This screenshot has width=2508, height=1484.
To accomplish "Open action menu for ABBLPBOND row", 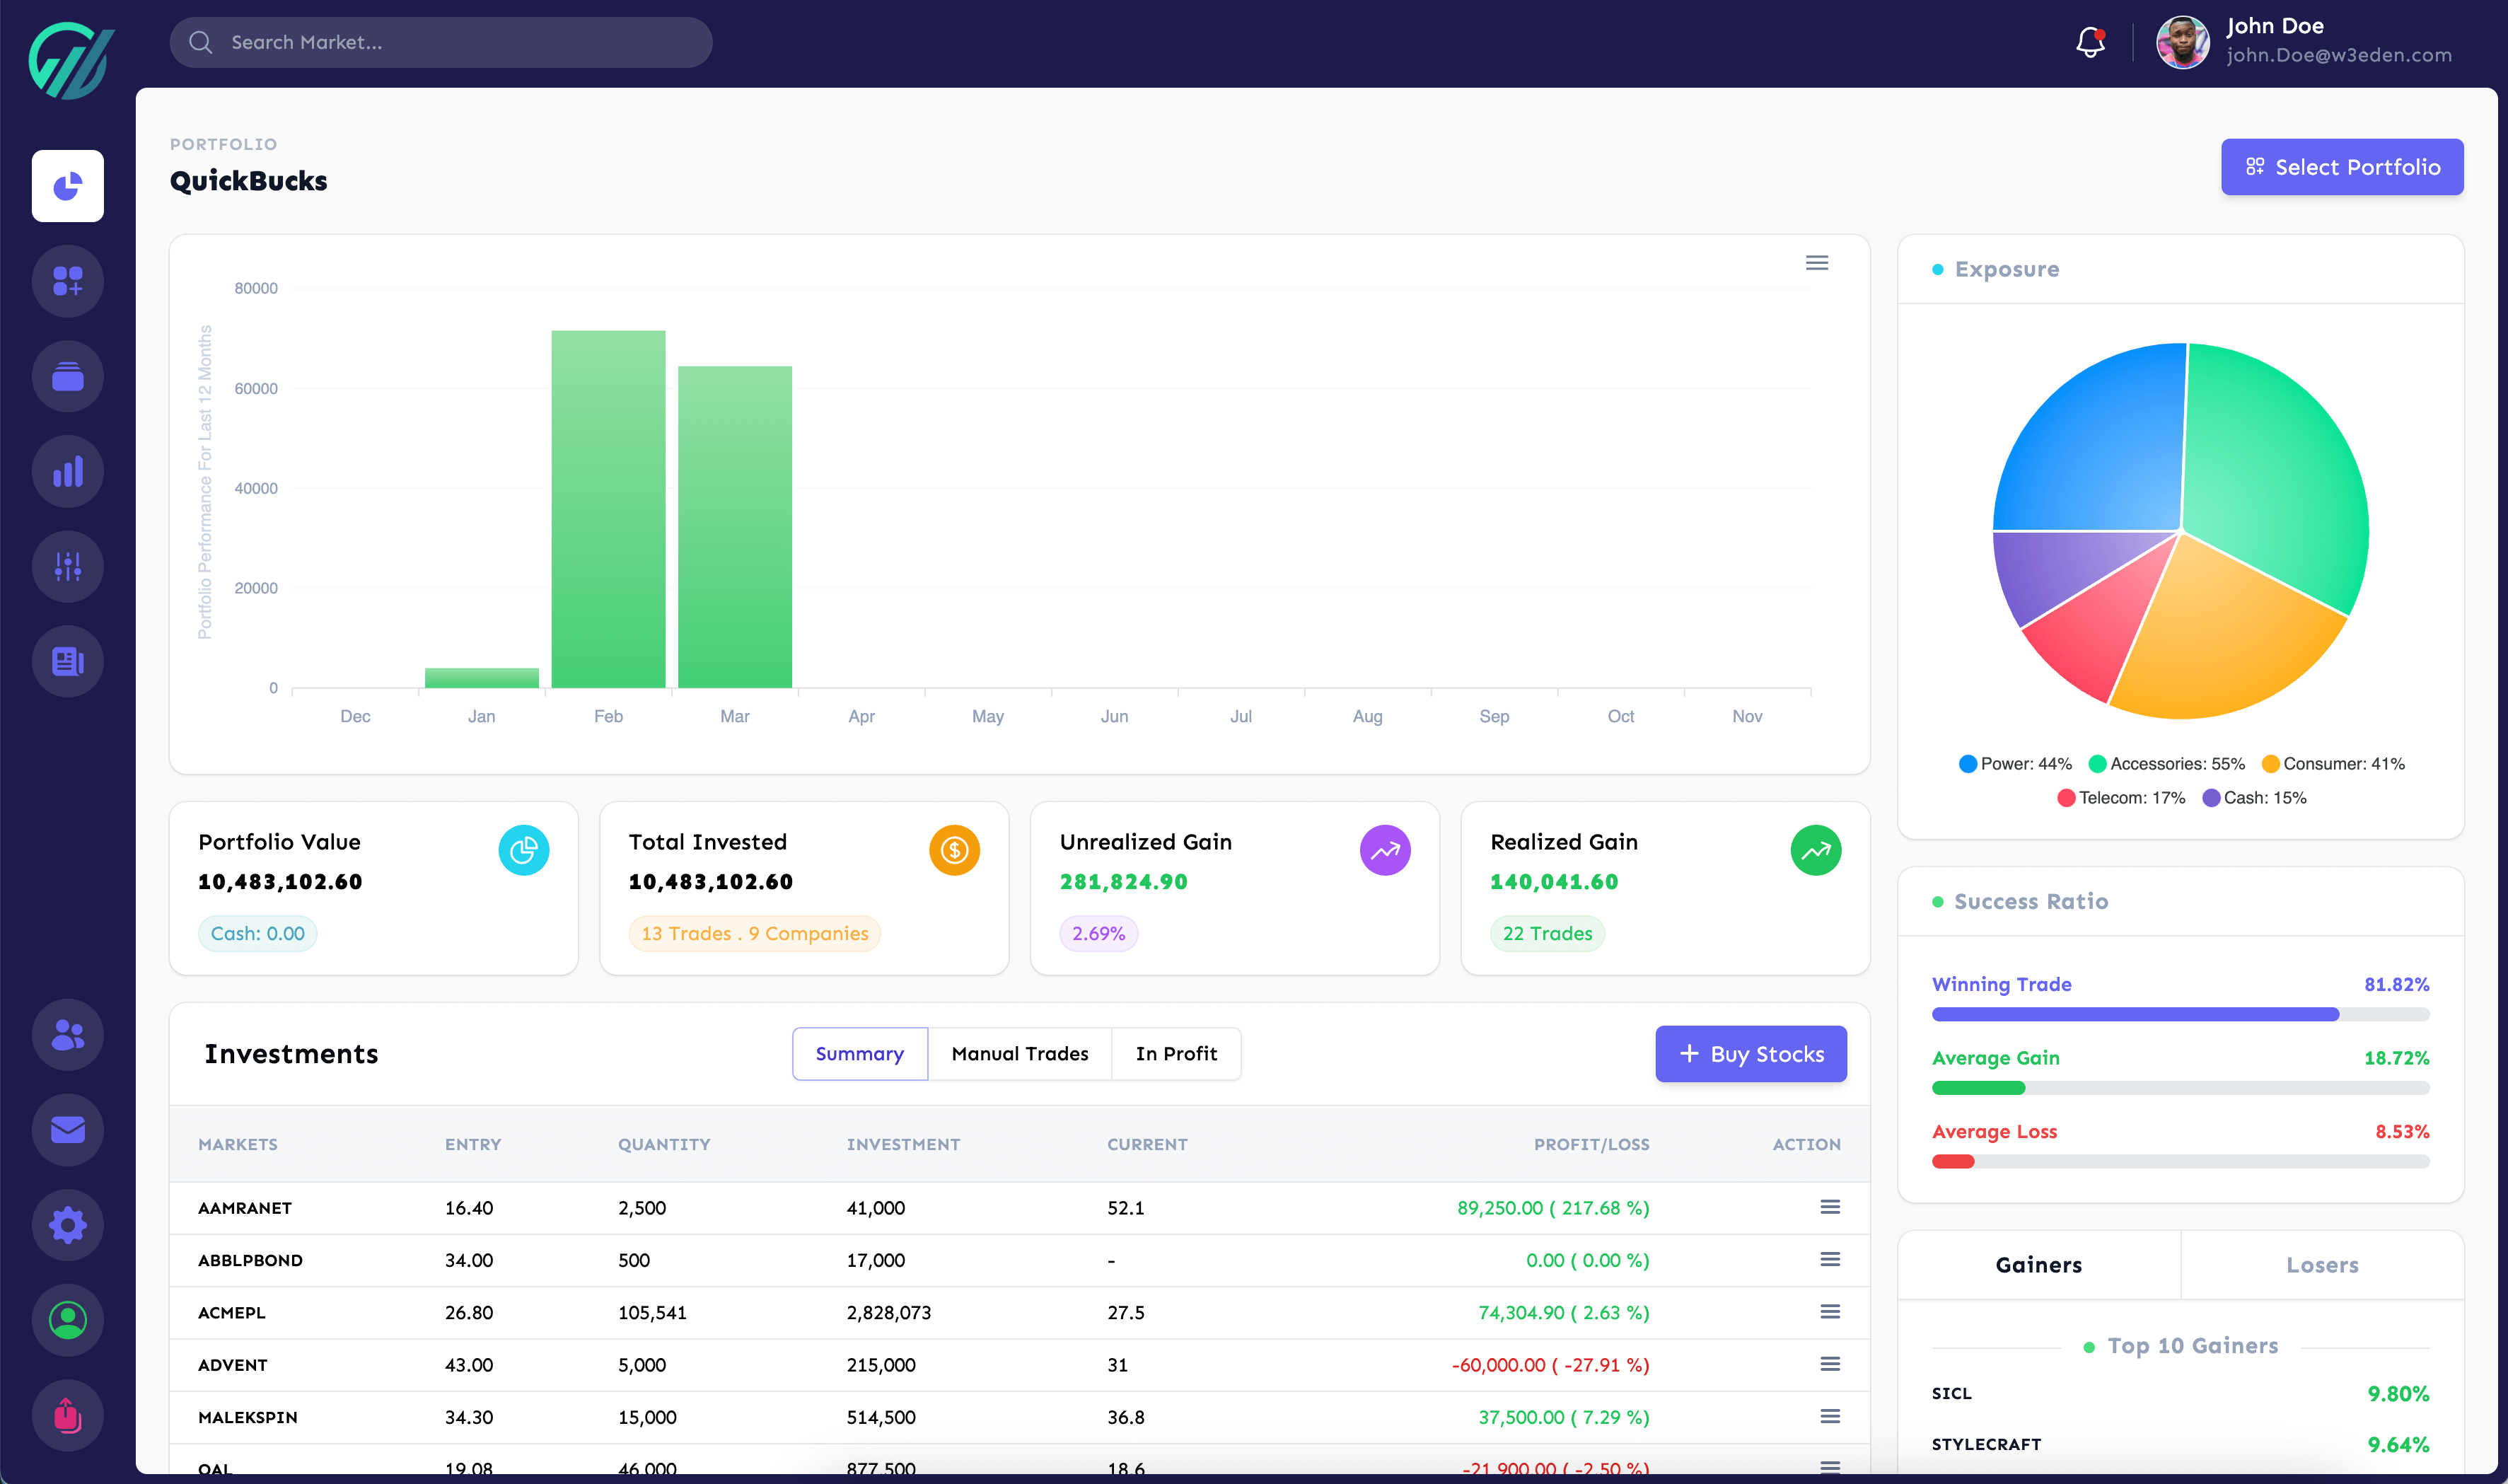I will (x=1829, y=1259).
